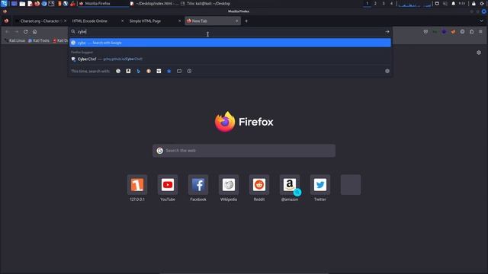This screenshot has height=274, width=488.
Task: Click the lock screen icon in panel
Action: pos(474,4)
